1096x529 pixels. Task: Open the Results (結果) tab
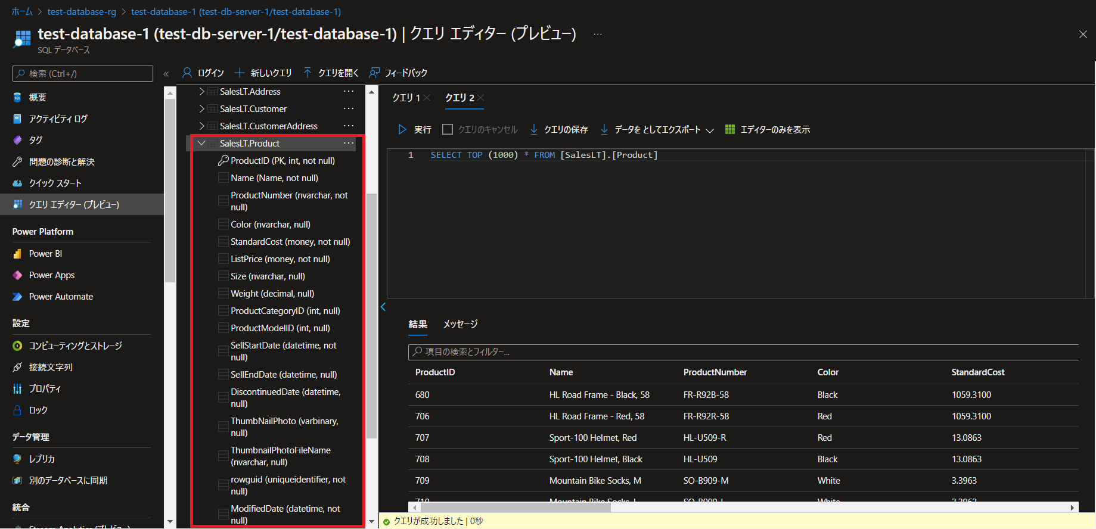click(418, 324)
